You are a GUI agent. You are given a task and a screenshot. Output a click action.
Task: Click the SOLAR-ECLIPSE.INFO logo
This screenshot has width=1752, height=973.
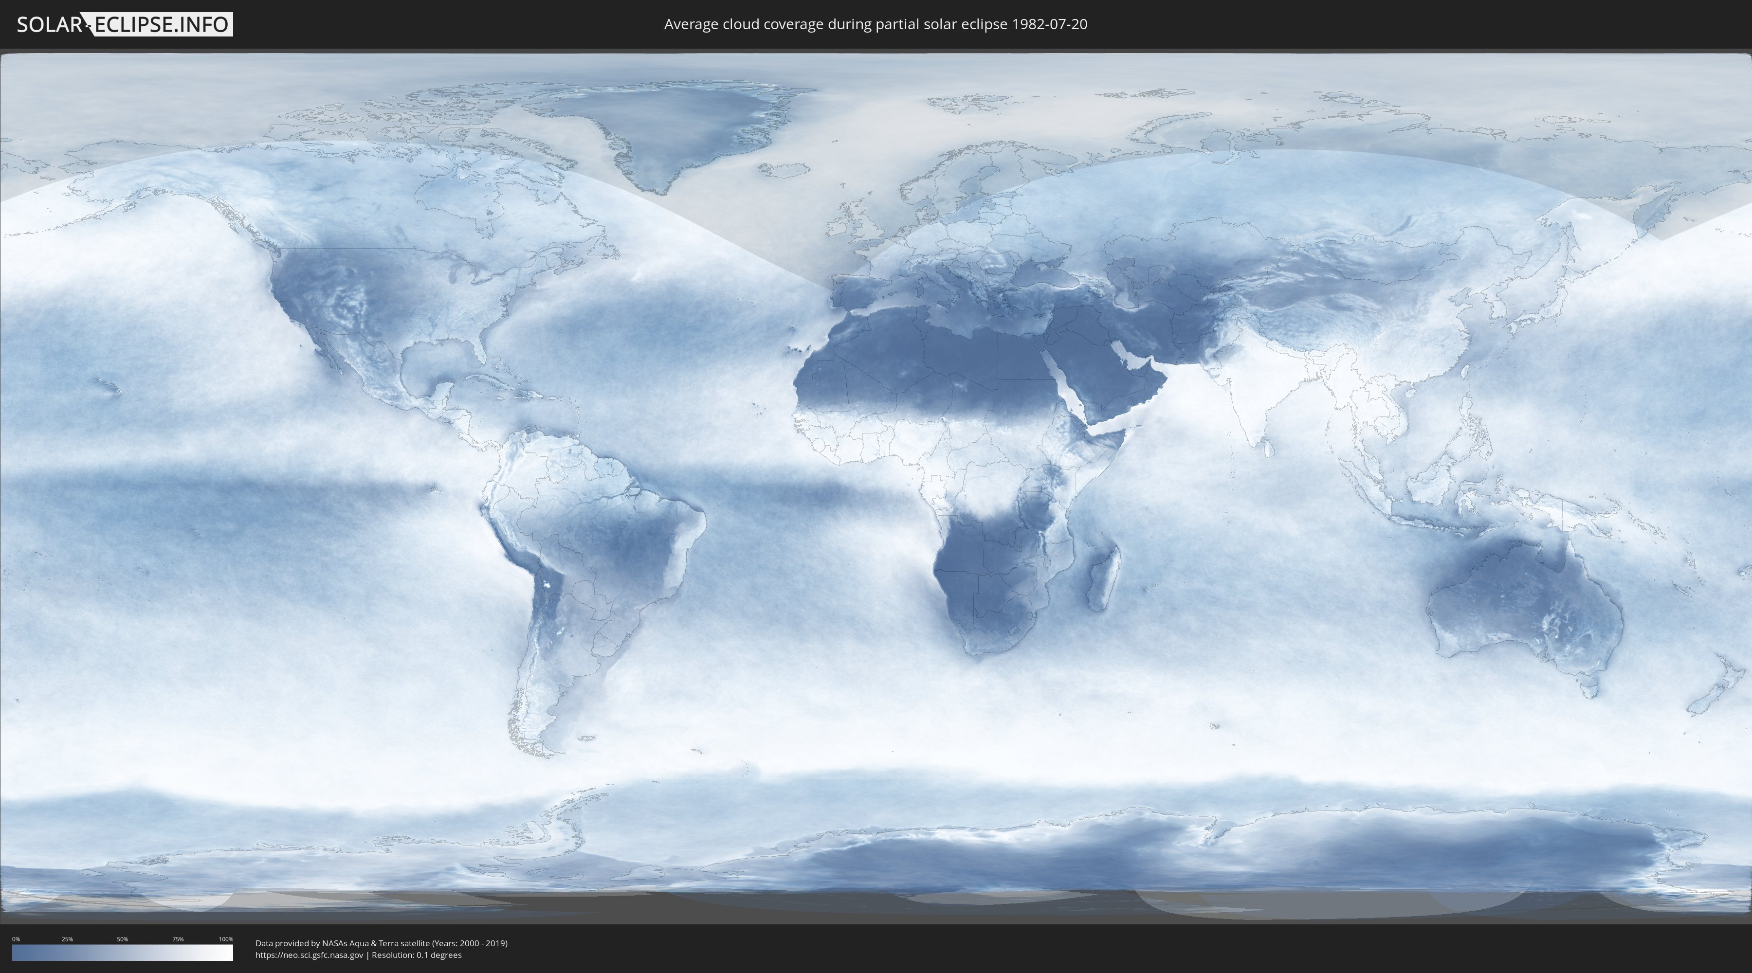(125, 24)
